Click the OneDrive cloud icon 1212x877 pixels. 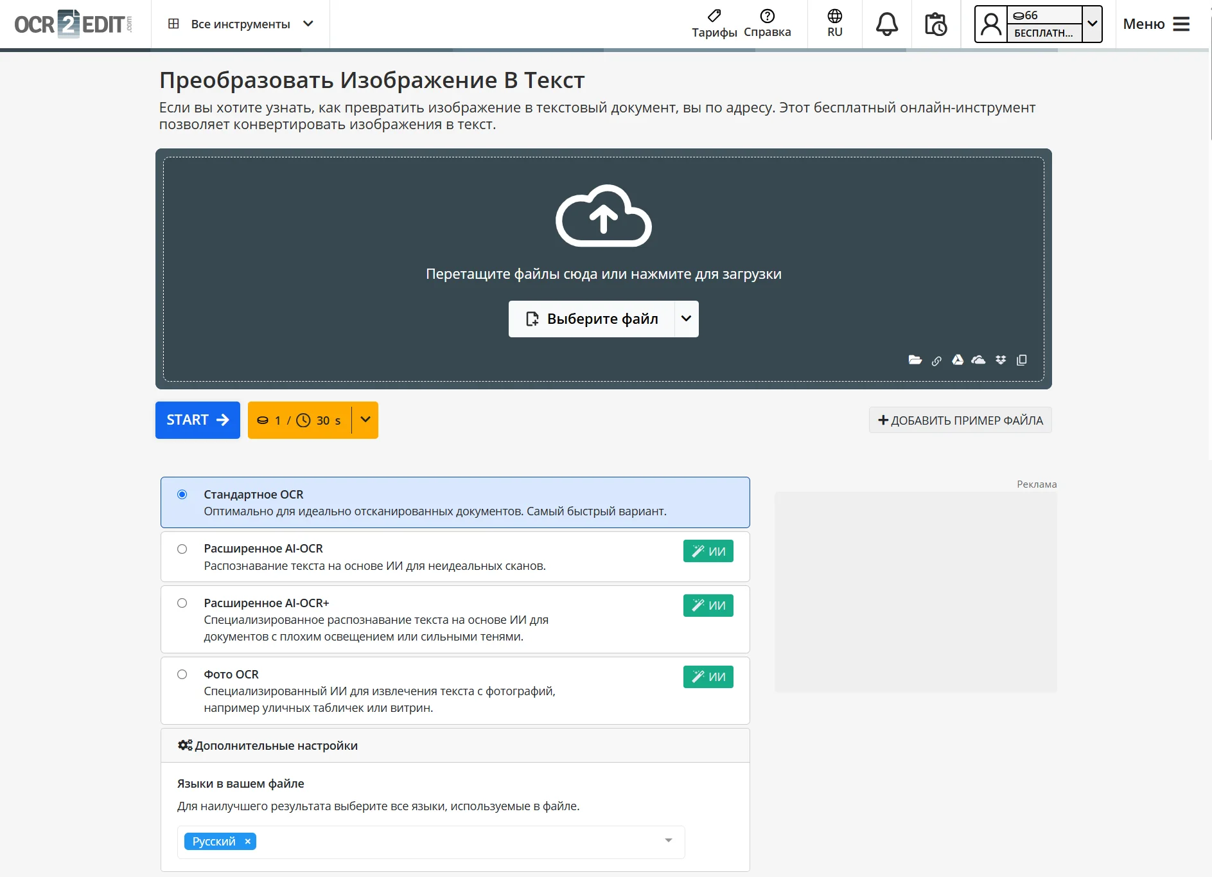pos(978,360)
